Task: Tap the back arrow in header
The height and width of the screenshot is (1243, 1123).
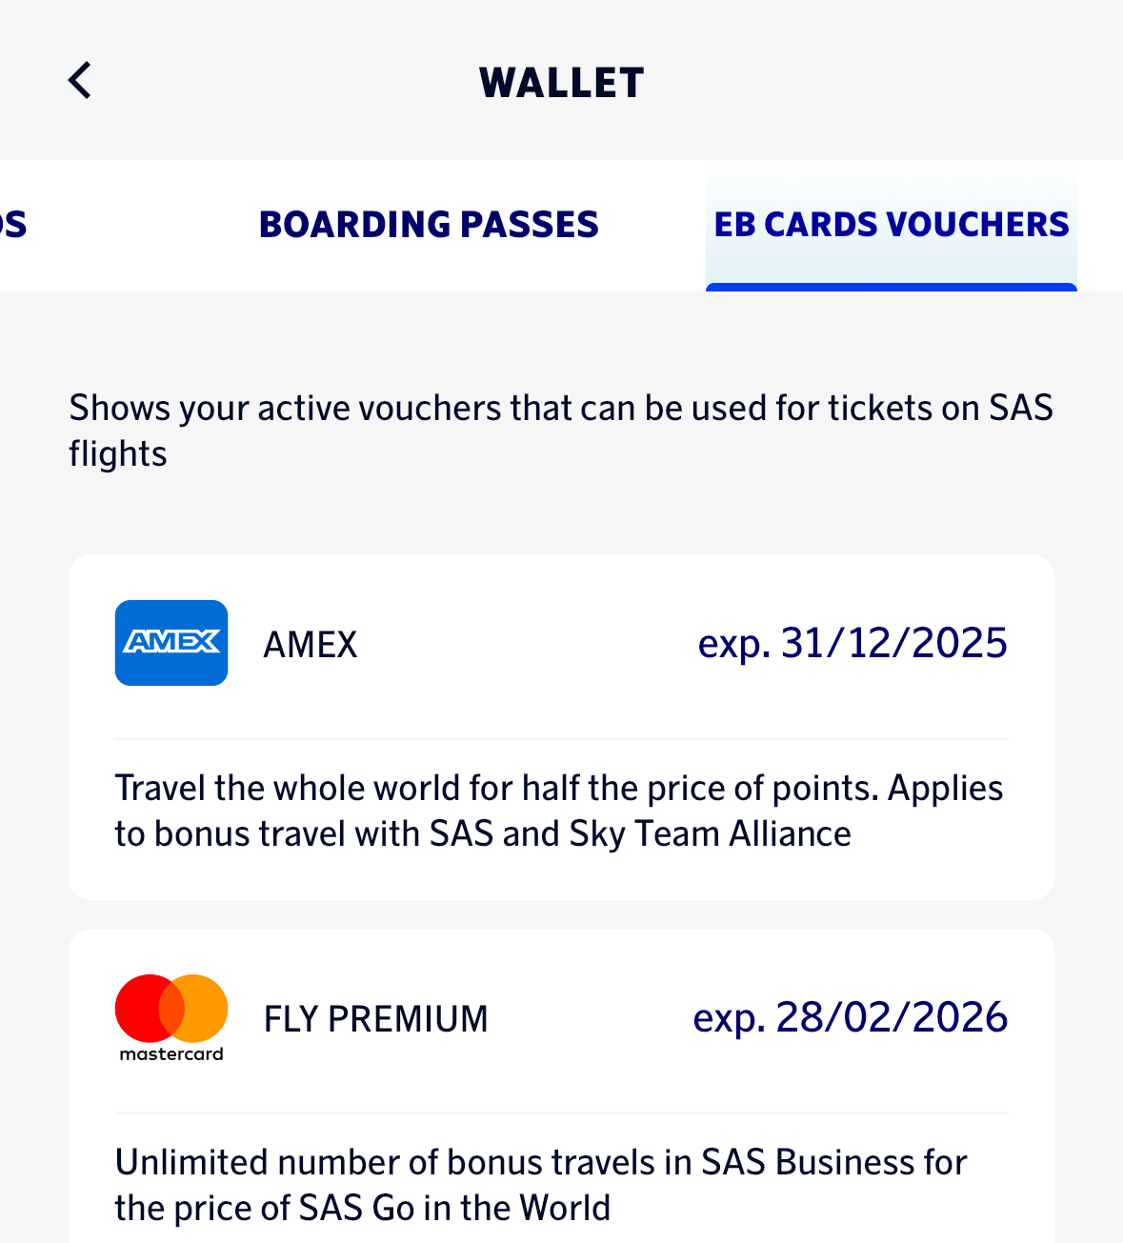Action: 80,81
